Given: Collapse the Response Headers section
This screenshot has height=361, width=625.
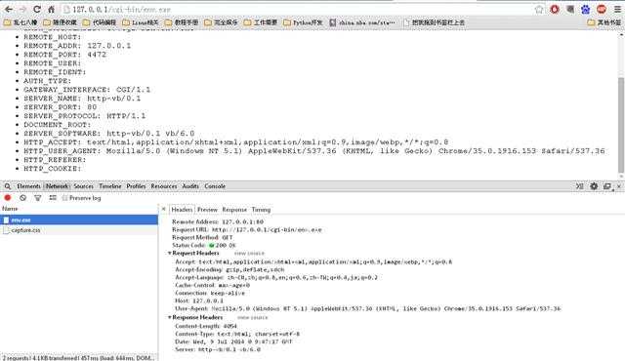Looking at the screenshot, I should (x=169, y=318).
